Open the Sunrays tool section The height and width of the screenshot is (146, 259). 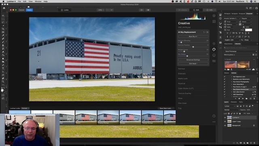point(182,69)
